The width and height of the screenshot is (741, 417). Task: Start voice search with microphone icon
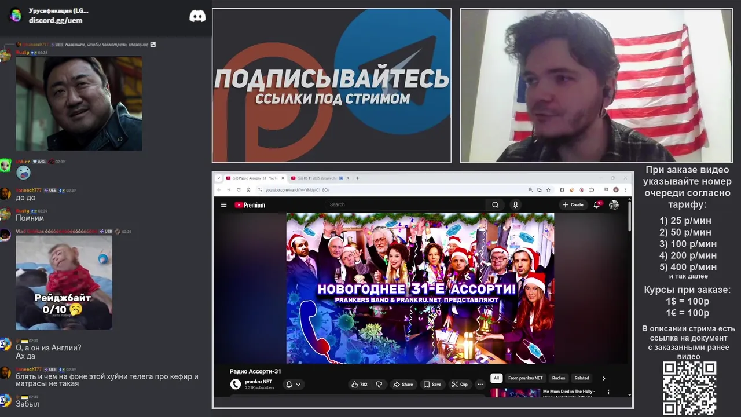tap(515, 204)
